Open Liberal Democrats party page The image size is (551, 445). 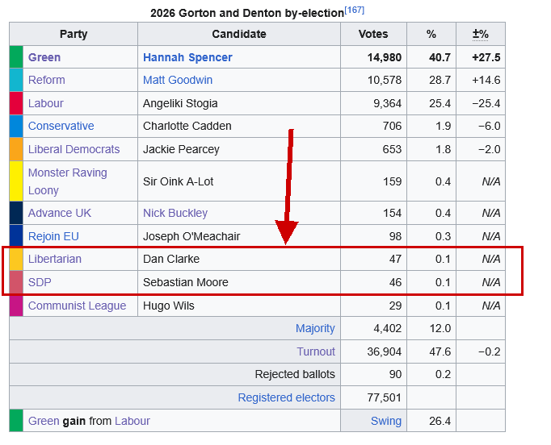pyautogui.click(x=74, y=149)
